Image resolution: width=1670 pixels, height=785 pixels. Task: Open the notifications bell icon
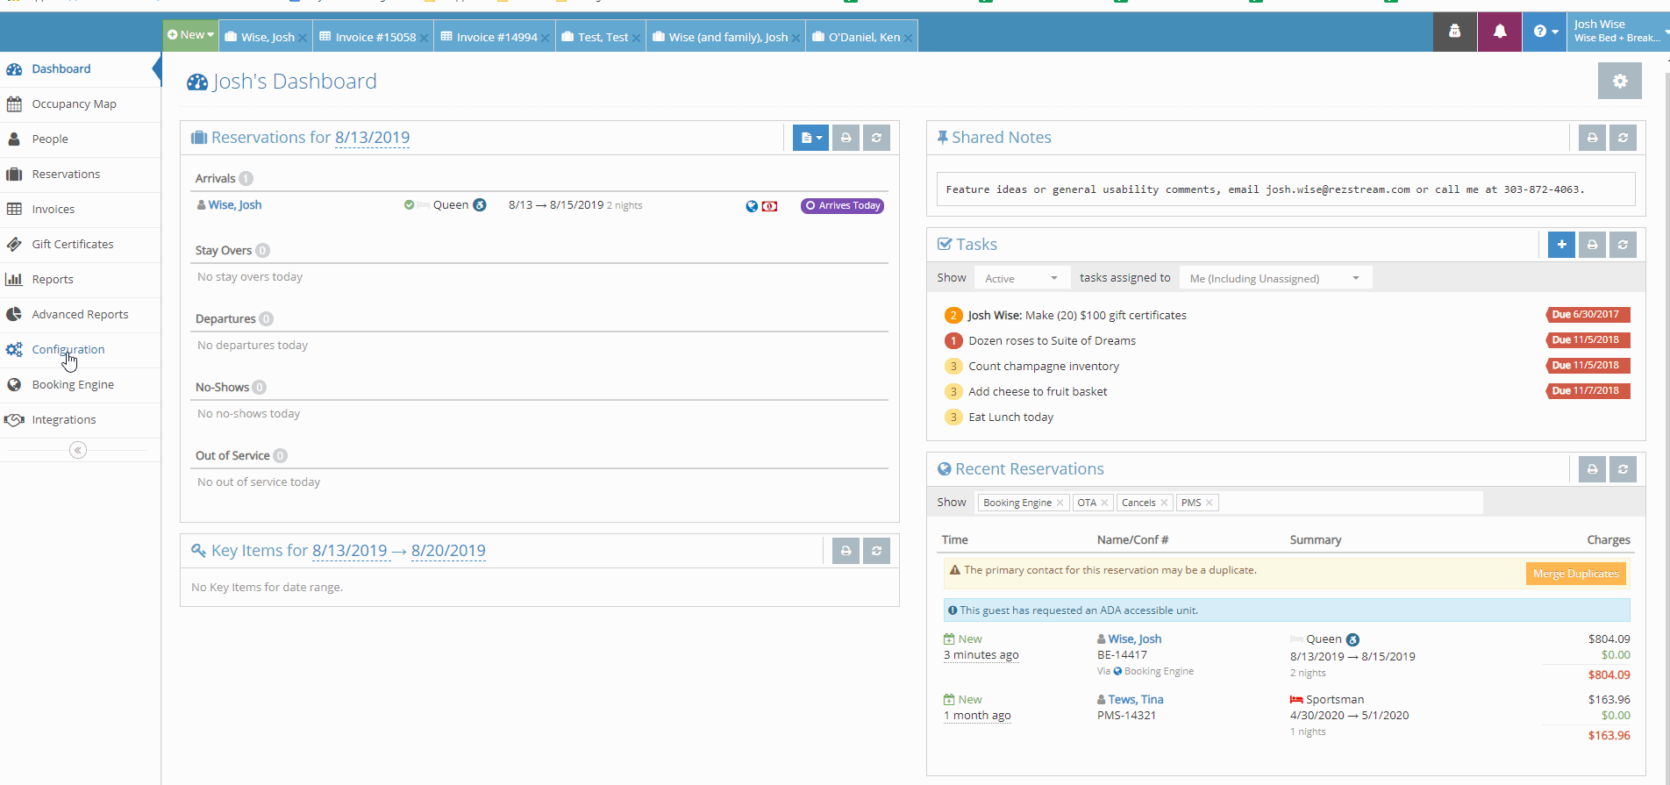pyautogui.click(x=1500, y=32)
